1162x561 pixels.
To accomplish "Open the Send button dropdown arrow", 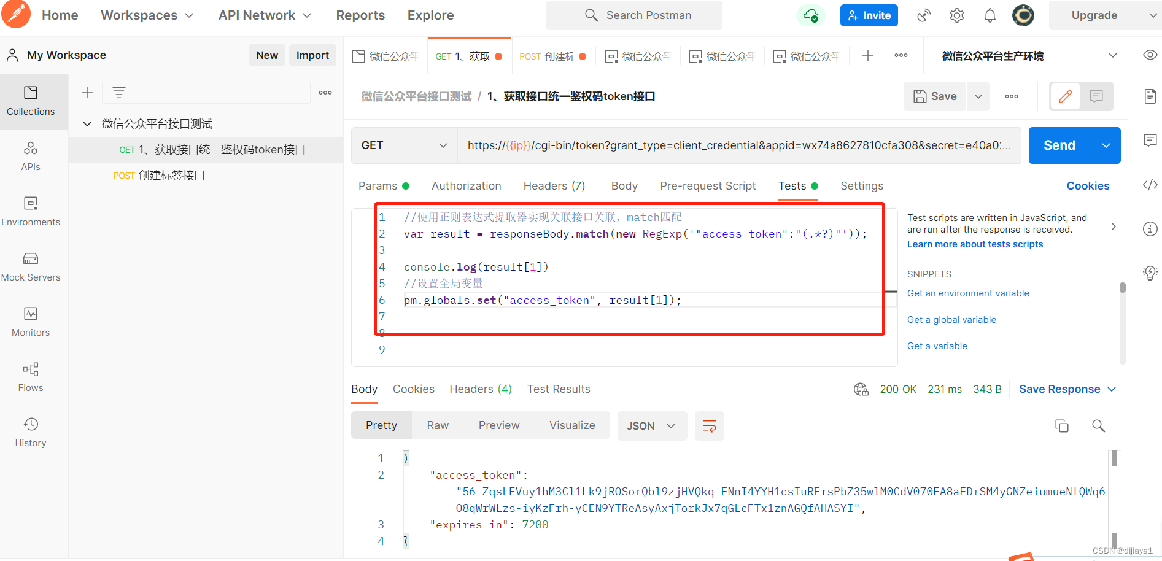I will 1106,145.
